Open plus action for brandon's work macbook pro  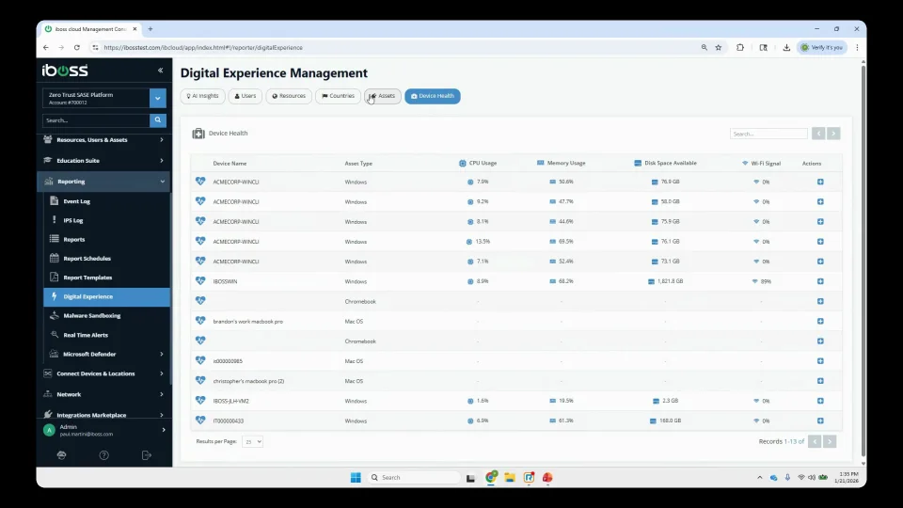click(x=820, y=322)
